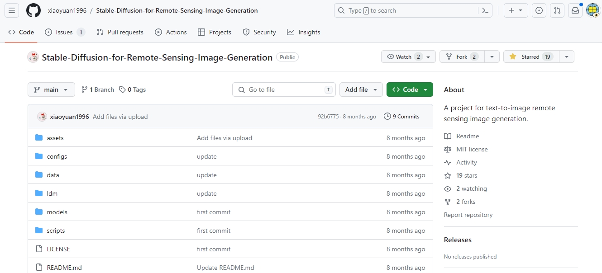Click the ldm folder icon

39,193
